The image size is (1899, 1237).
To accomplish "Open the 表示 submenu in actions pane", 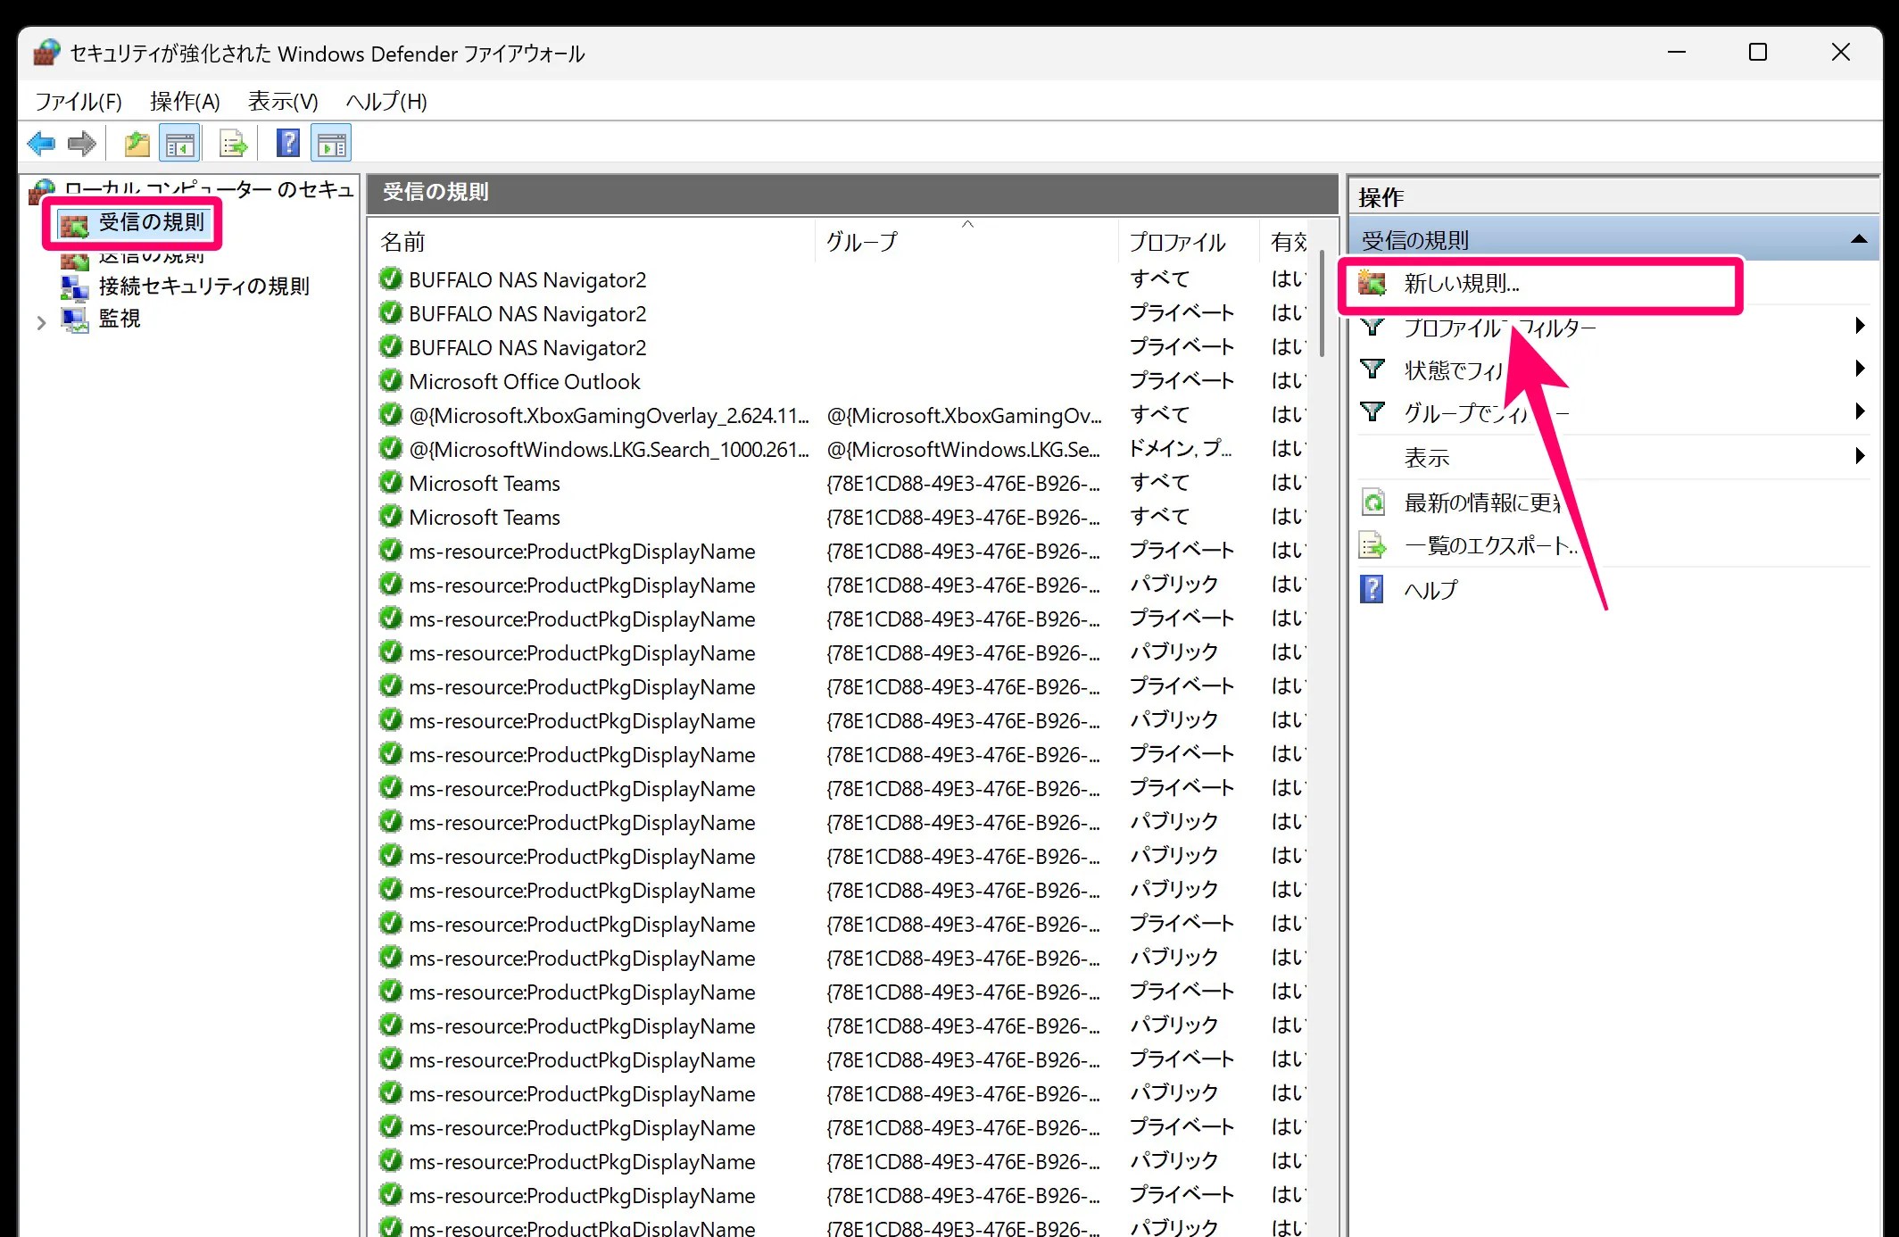I will [x=1427, y=458].
